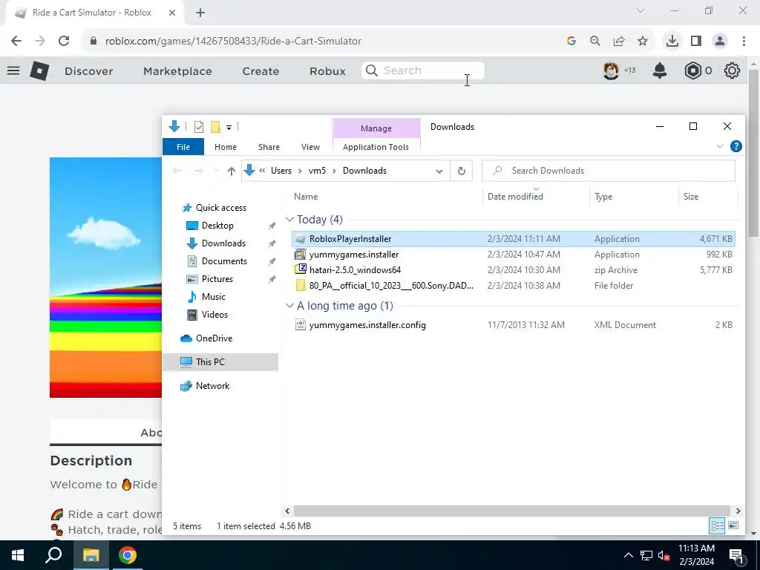Show hidden system tray icons
Viewport: 760px width, 570px height.
point(628,555)
